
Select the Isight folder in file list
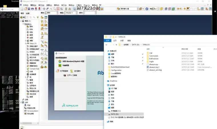151,61
